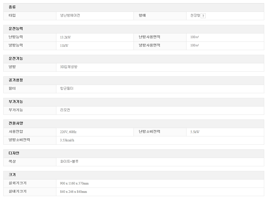Image resolution: width=267 pixels, height=200 pixels.
Task: Select the 종류 section header
Action: [12, 7]
